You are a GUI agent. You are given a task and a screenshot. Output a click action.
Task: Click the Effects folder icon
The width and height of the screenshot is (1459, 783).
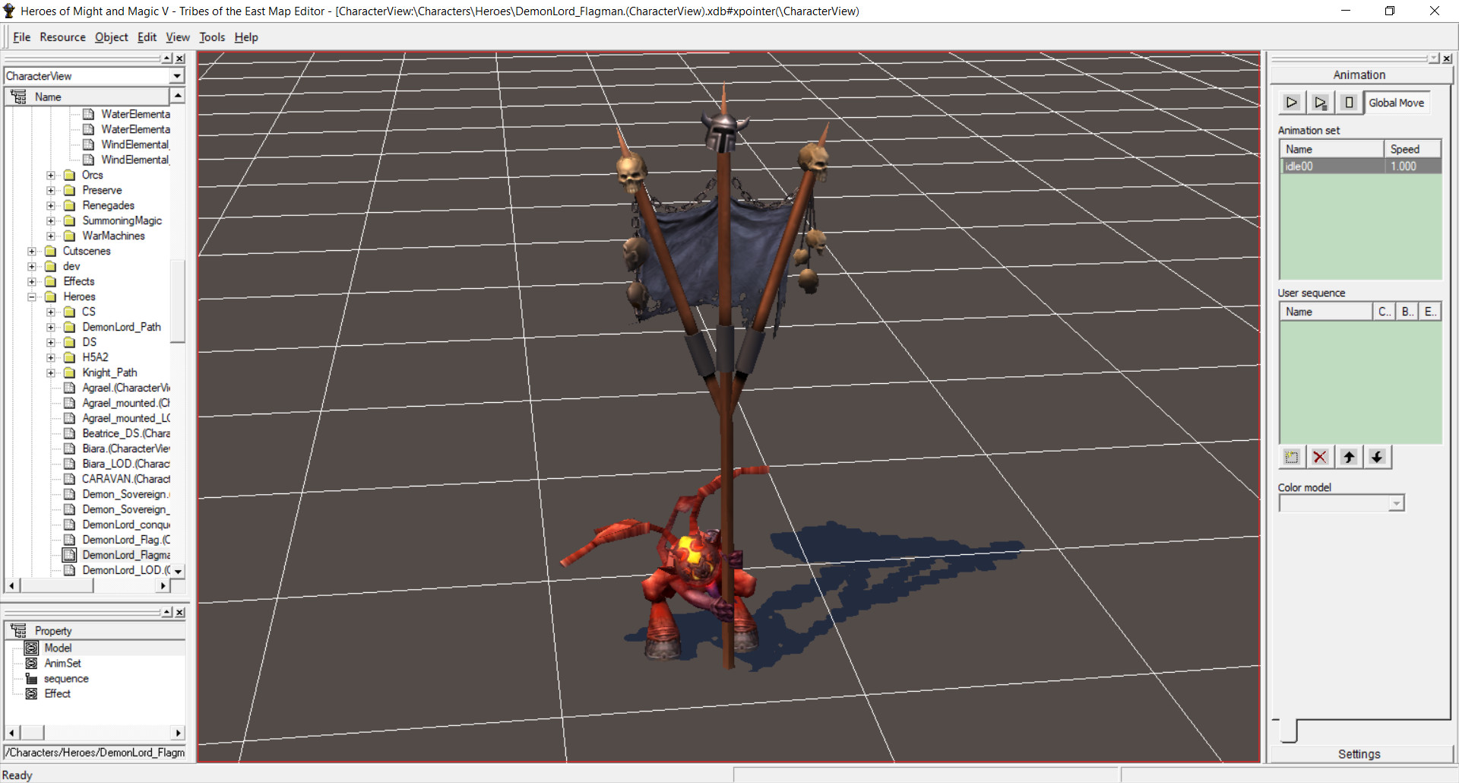pyautogui.click(x=51, y=281)
